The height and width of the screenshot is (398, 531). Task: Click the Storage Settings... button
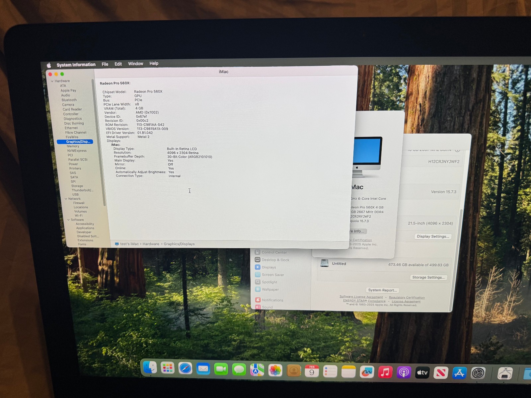tap(428, 277)
